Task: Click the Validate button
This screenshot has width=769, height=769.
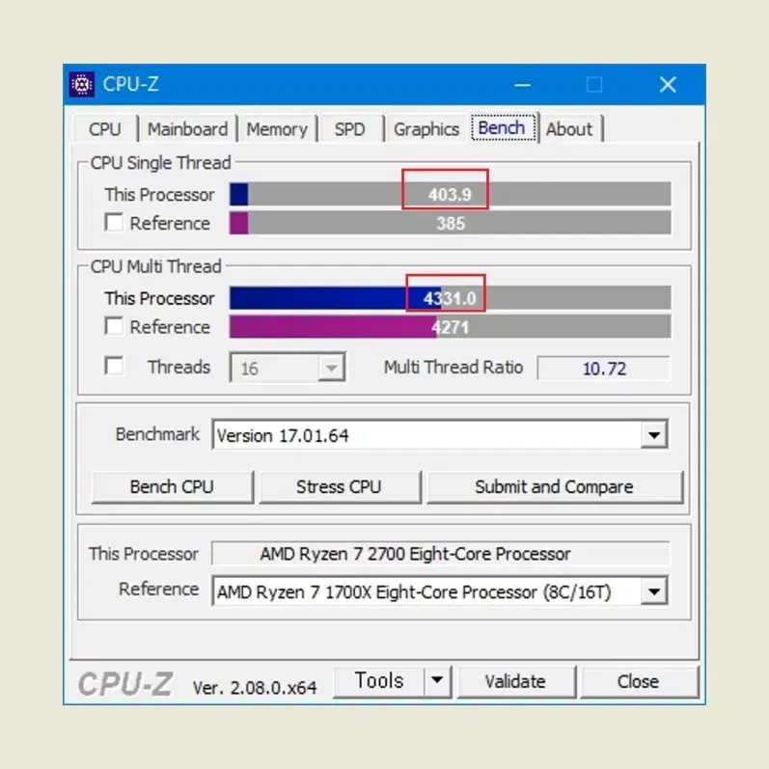Action: click(x=516, y=682)
